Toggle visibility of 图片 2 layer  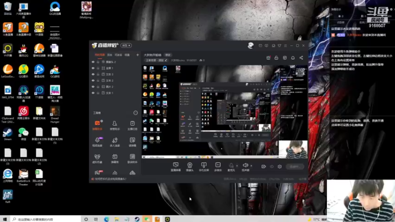tap(93, 87)
